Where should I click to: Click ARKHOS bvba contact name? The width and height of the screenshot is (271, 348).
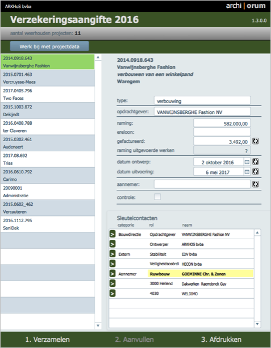[192, 244]
